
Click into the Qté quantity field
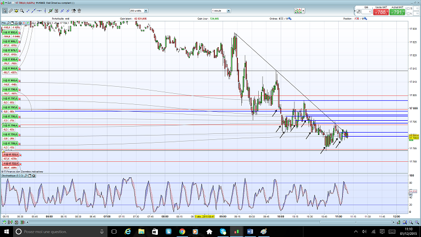(x=366, y=12)
